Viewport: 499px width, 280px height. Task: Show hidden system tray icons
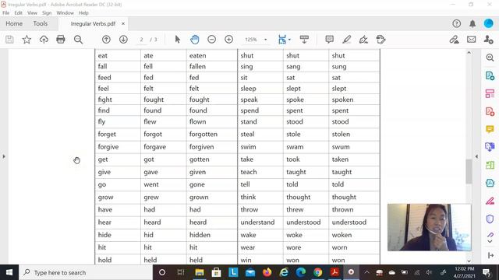pos(366,272)
